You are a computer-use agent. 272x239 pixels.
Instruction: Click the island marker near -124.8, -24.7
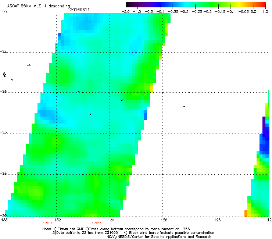[184, 106]
